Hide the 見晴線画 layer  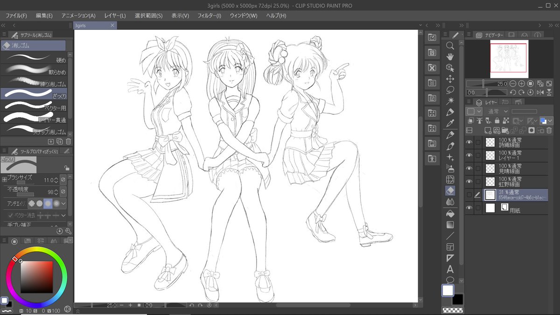[469, 168]
